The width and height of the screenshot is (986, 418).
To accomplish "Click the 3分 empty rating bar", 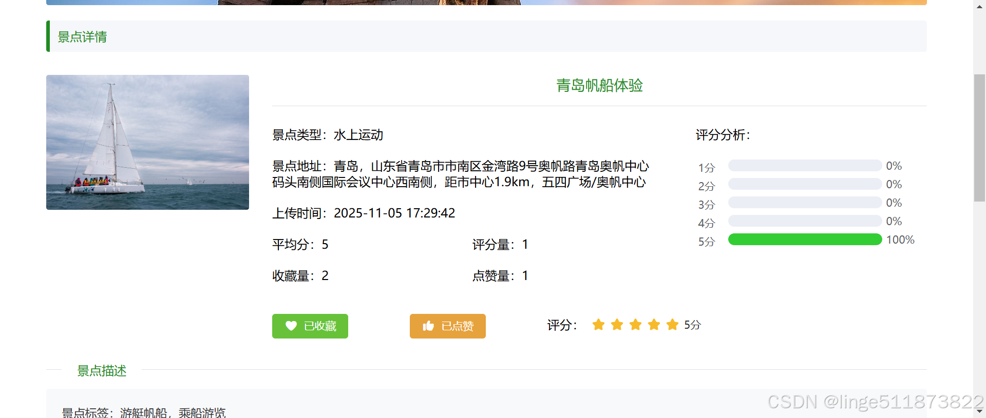I will (805, 203).
